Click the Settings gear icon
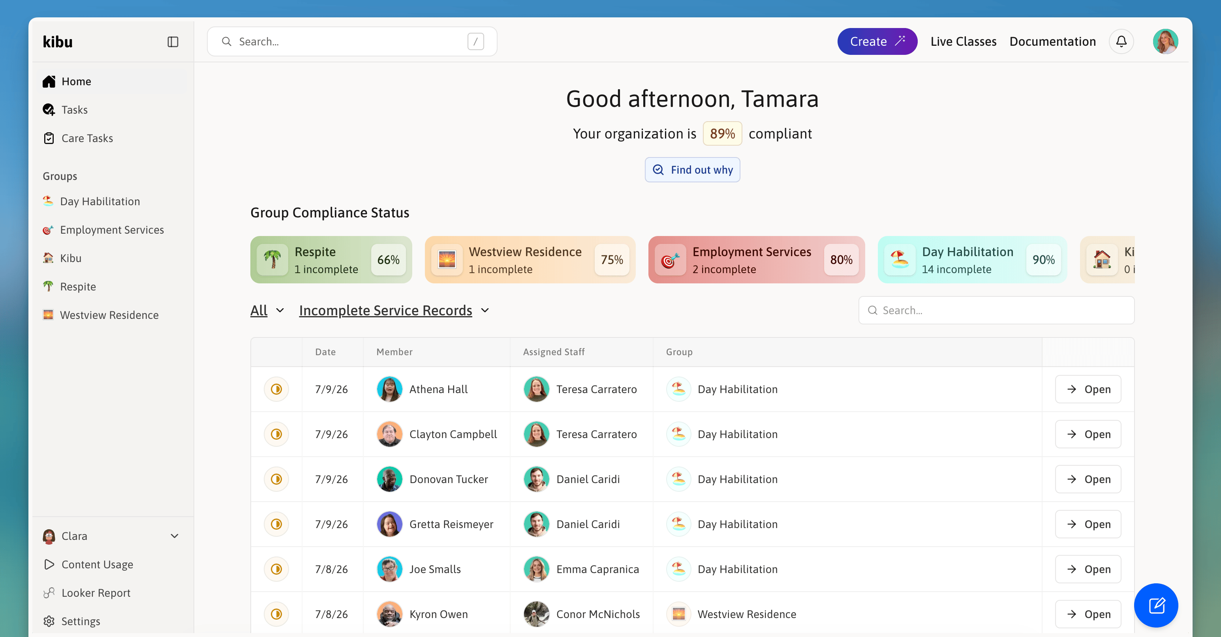The height and width of the screenshot is (637, 1221). click(x=49, y=621)
